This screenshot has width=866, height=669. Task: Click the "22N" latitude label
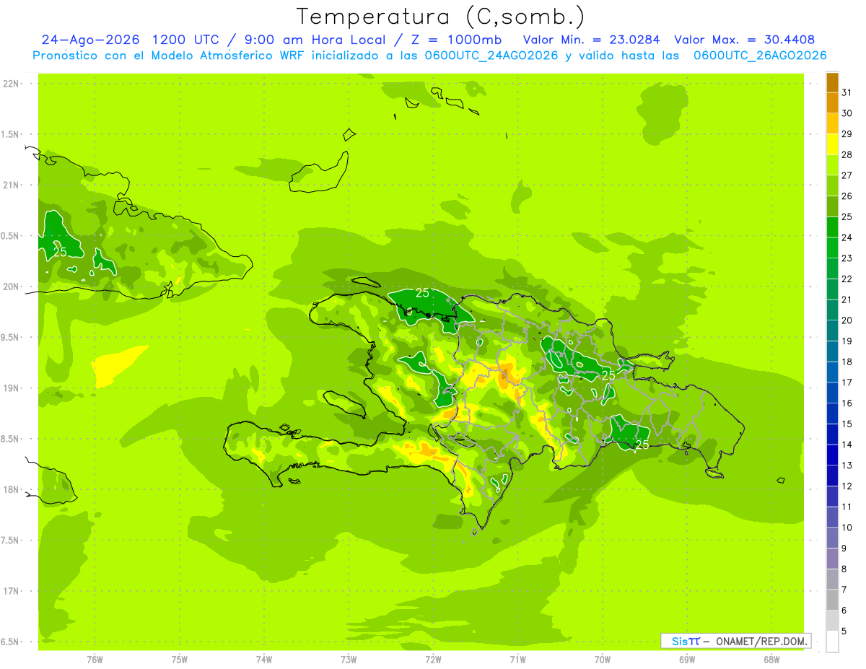pyautogui.click(x=12, y=84)
